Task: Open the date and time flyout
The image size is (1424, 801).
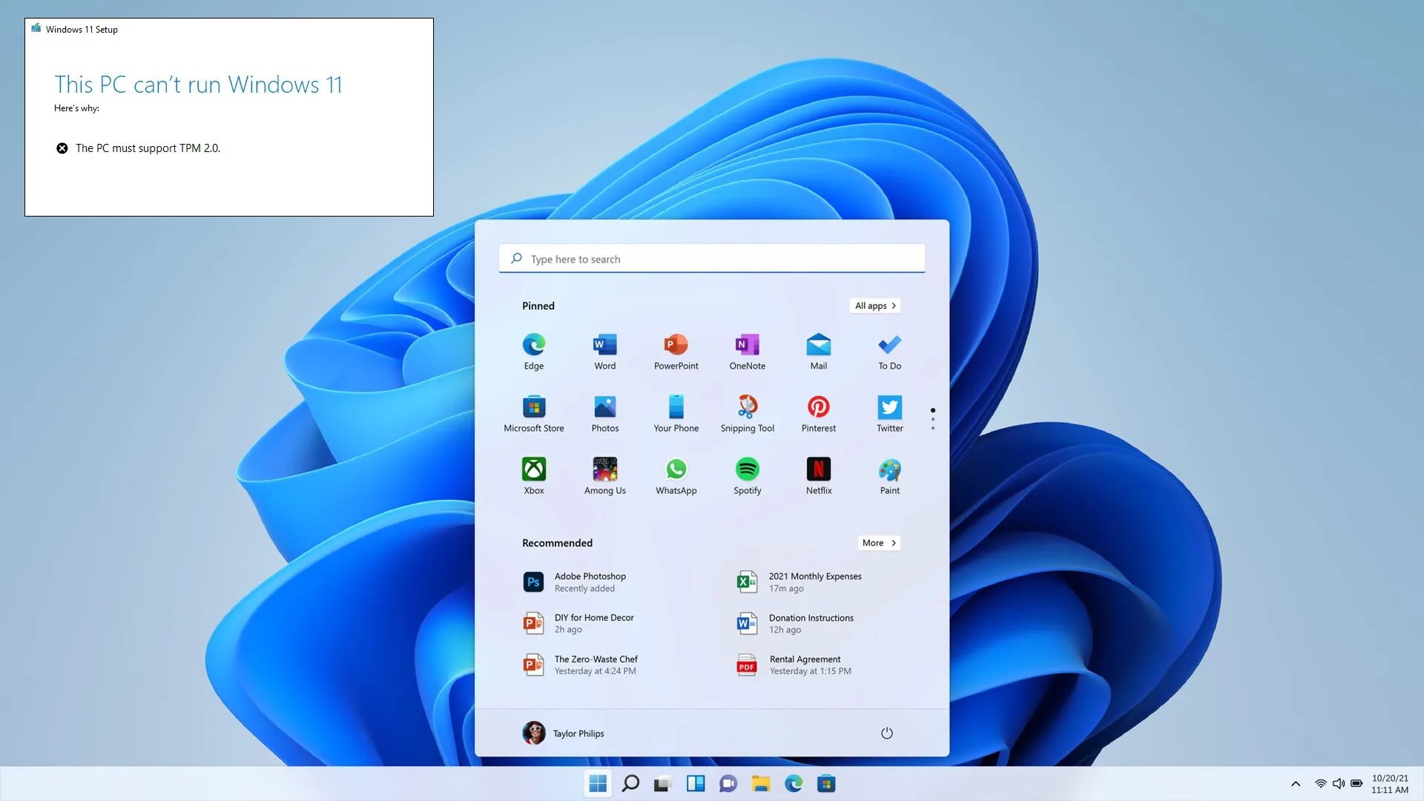Action: 1390,784
